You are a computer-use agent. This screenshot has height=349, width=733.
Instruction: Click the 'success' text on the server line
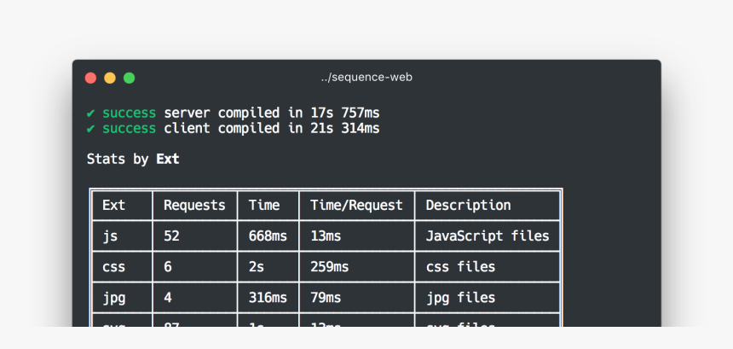[129, 113]
